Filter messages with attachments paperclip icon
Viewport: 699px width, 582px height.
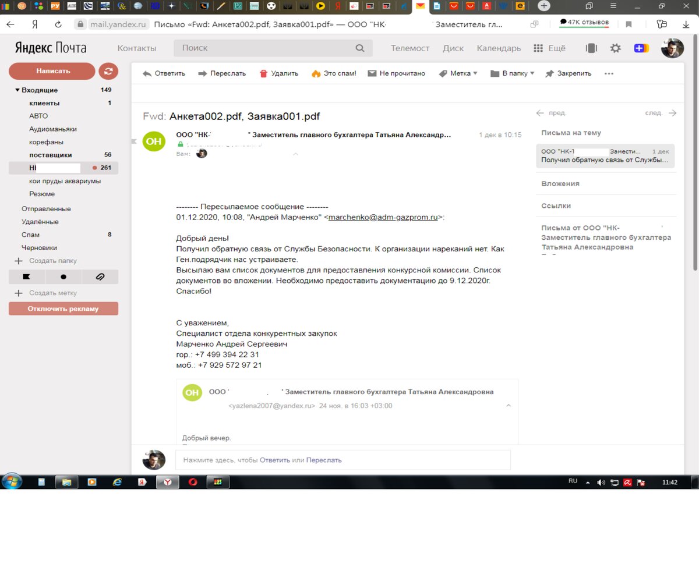click(100, 277)
